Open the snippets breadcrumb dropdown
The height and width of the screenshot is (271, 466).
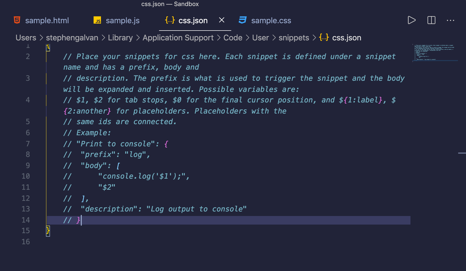tap(294, 38)
